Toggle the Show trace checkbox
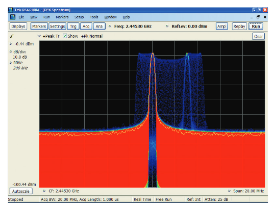The width and height of the screenshot is (274, 208). click(65, 36)
